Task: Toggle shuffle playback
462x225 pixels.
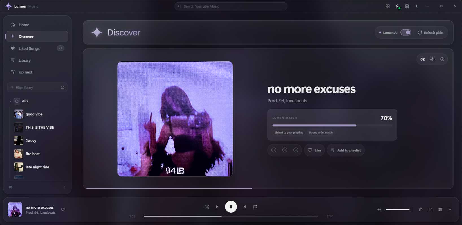Action: [x=207, y=207]
